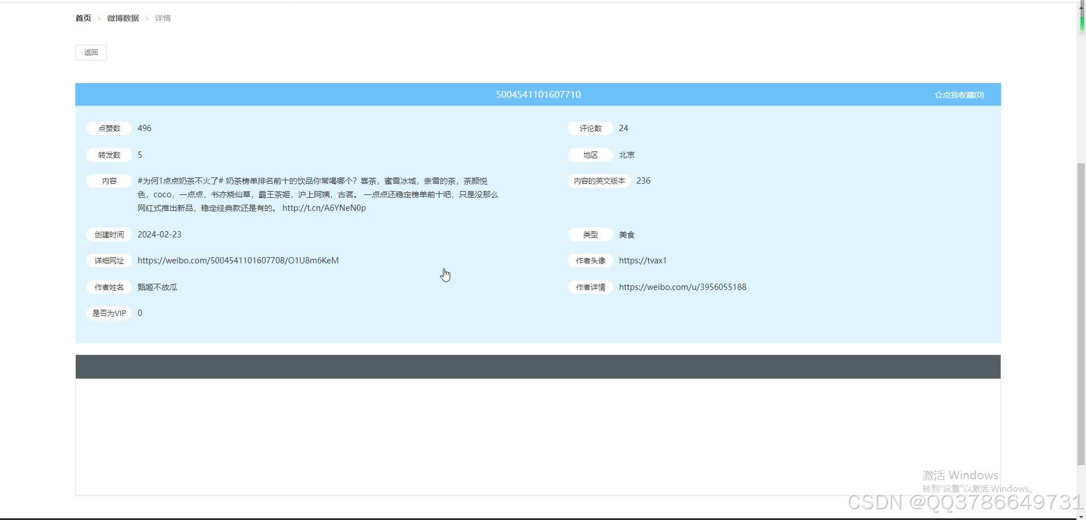Click the author name 甄姬不放瓜
This screenshot has height=520, width=1086.
(x=157, y=287)
